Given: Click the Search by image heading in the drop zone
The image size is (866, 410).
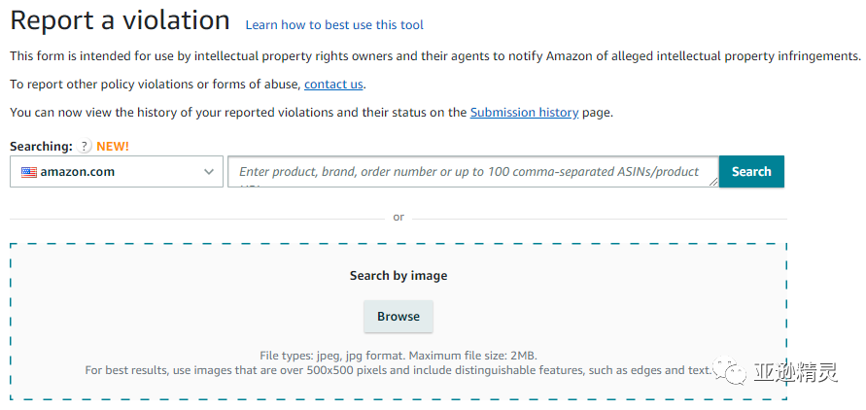Looking at the screenshot, I should click(x=398, y=275).
